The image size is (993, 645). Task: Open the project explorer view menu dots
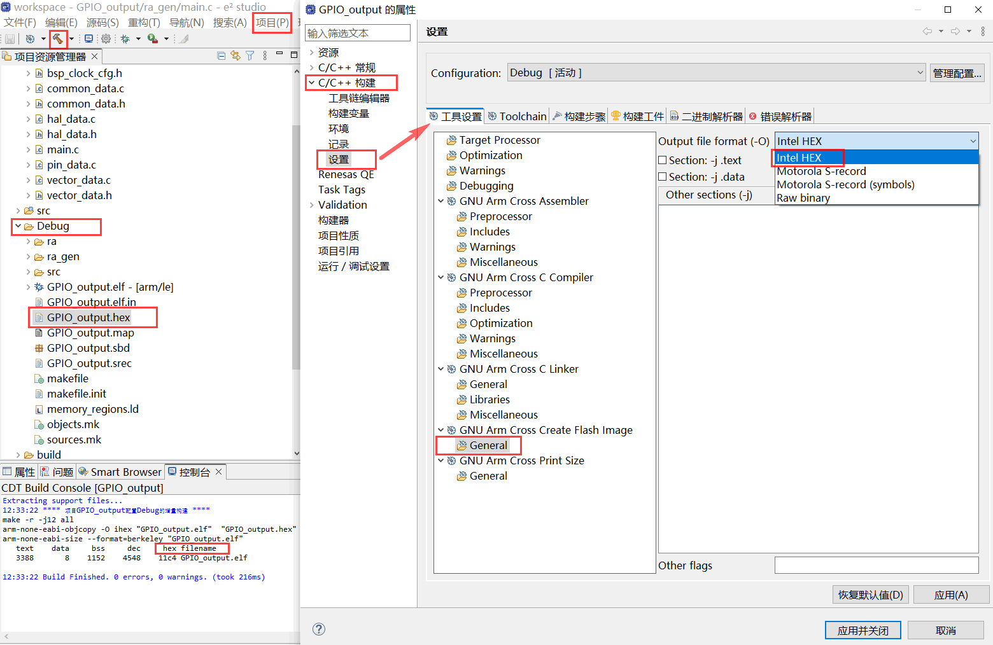265,56
